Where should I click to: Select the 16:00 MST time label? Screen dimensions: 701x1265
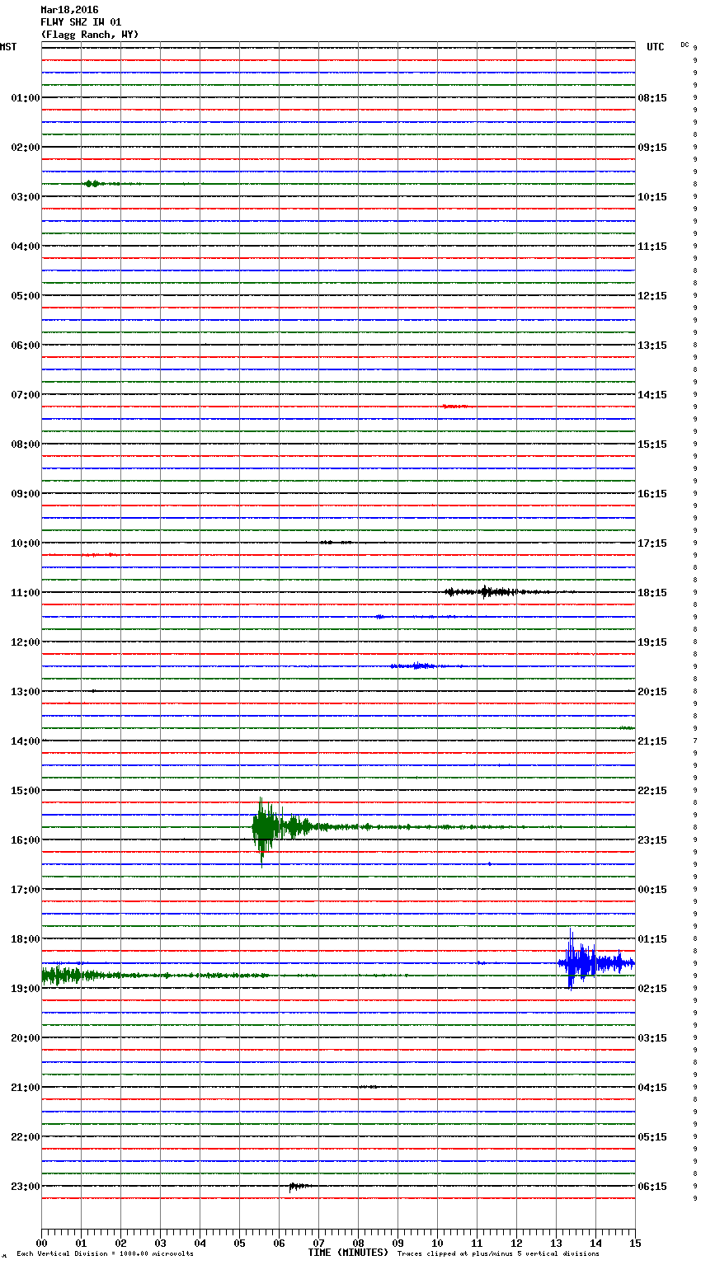[26, 839]
